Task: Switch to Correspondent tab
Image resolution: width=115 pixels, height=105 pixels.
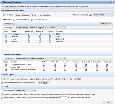Action: [x=45, y=15]
